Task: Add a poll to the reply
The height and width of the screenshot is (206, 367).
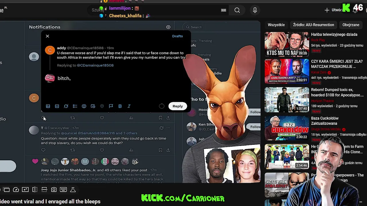Action: [75, 106]
